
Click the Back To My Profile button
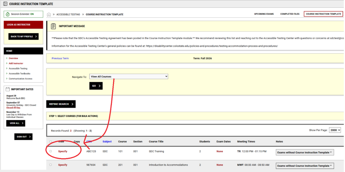click(24, 36)
